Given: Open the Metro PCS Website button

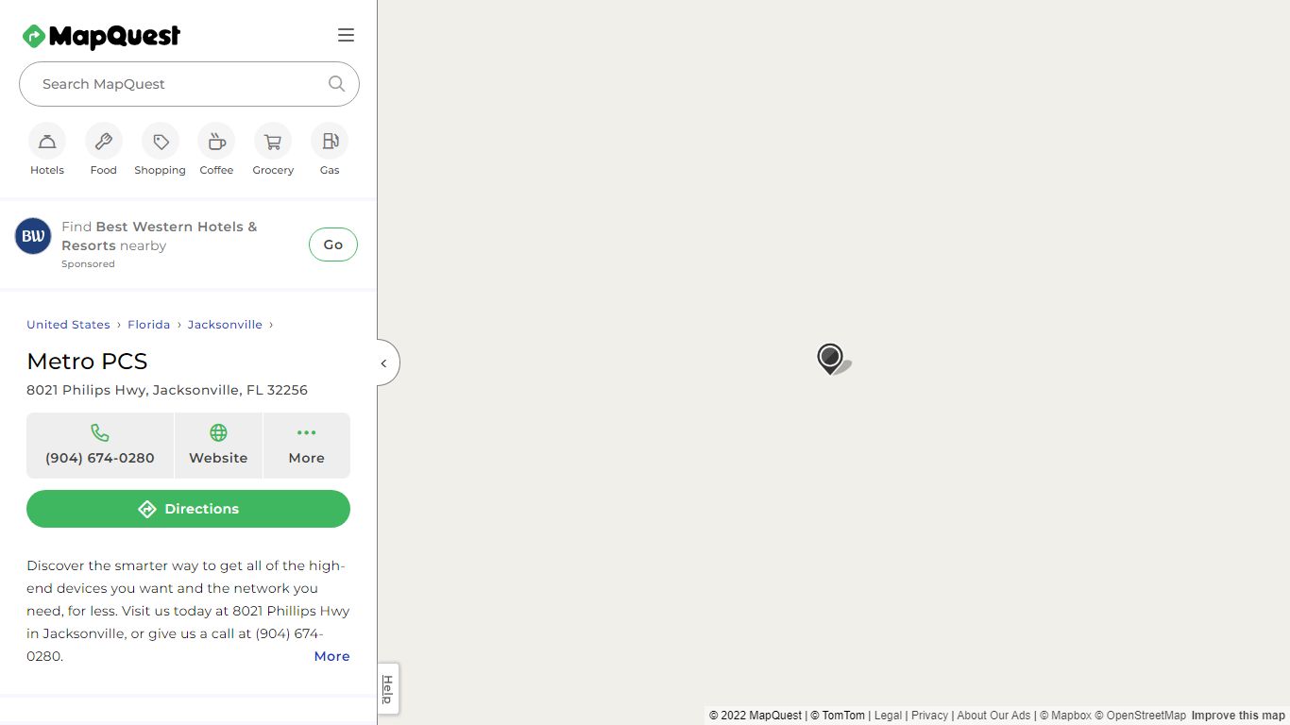Looking at the screenshot, I should 218,446.
